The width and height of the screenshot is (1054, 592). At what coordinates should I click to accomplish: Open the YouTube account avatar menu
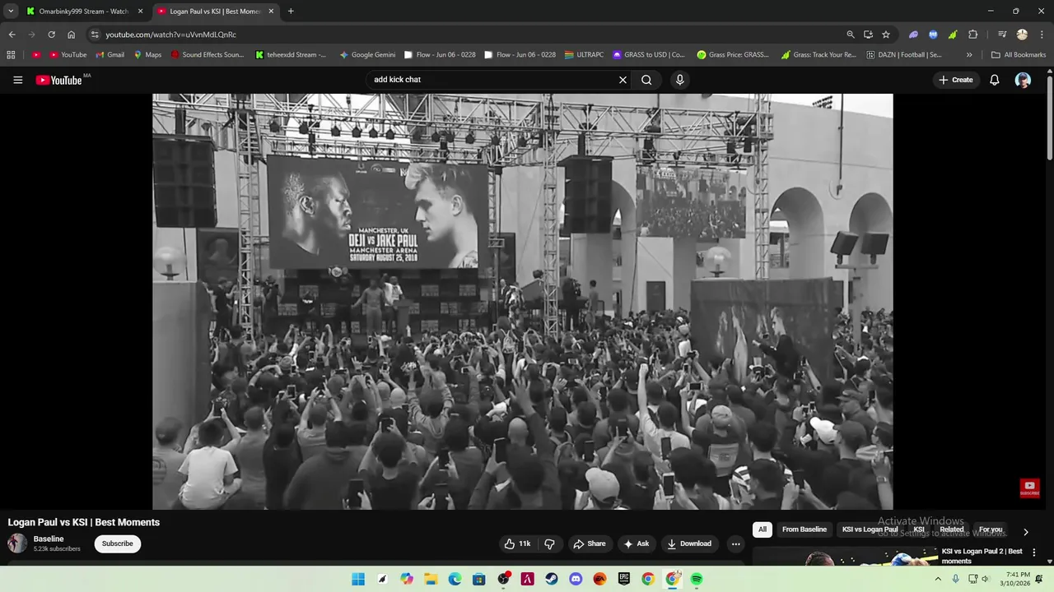[1023, 80]
